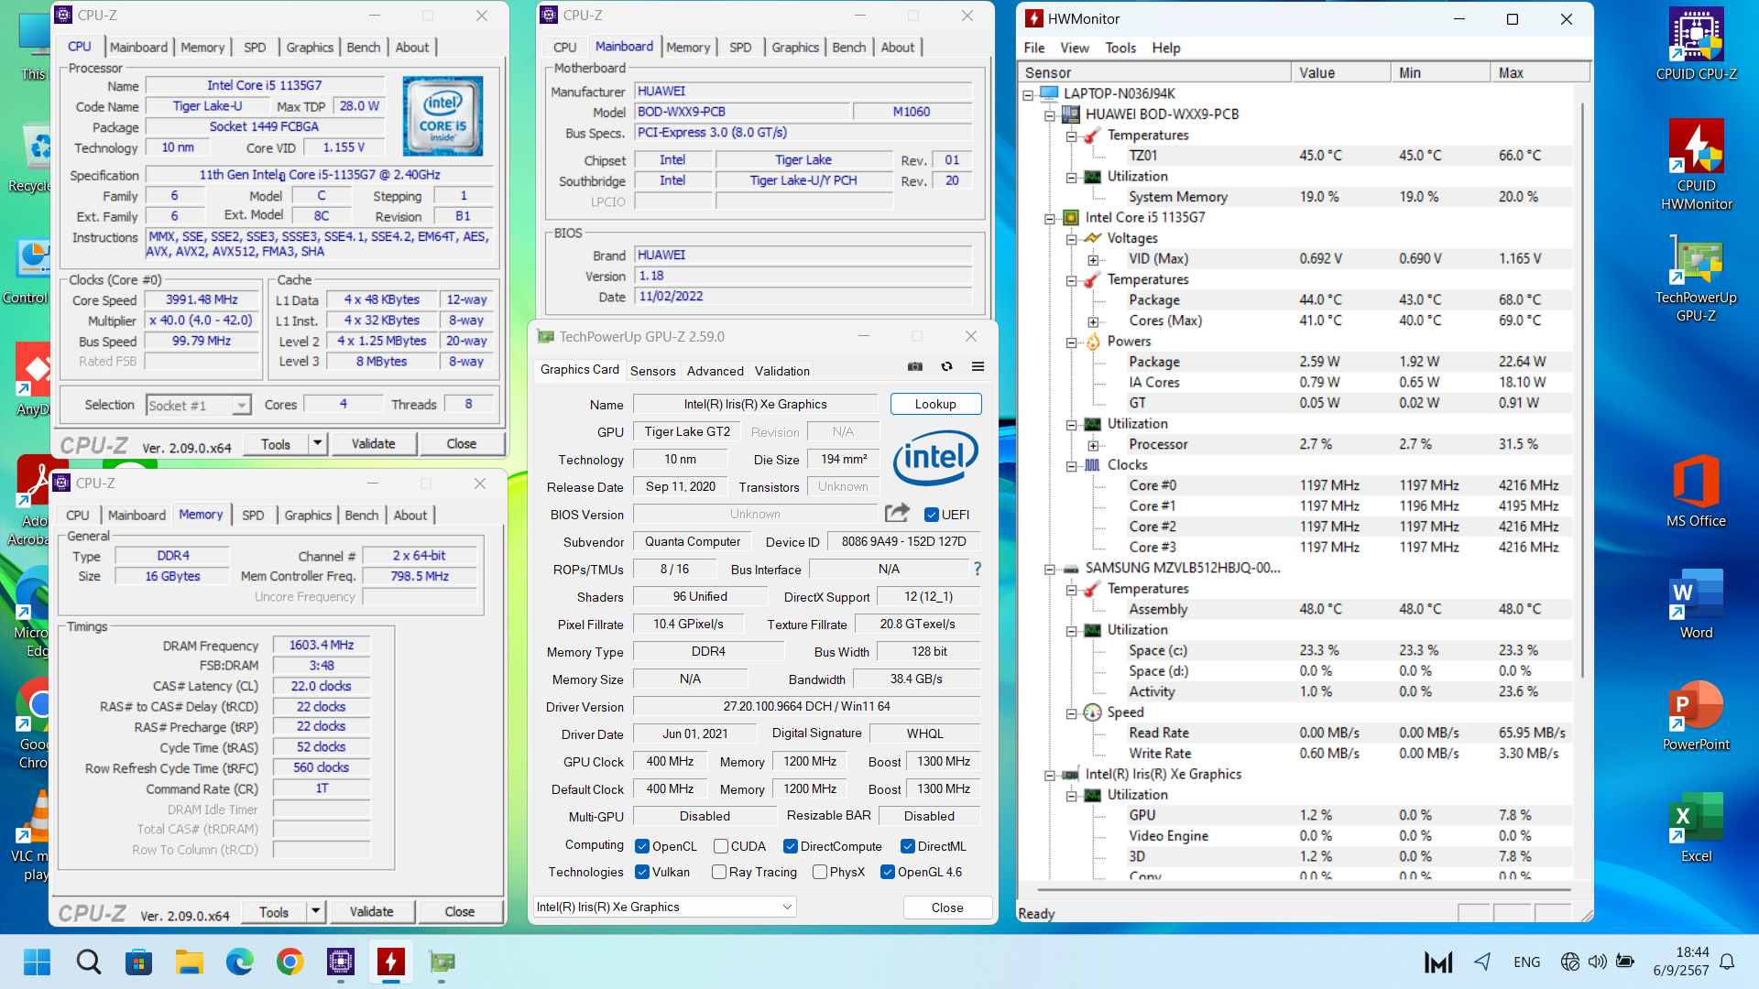Click HWMonitor horizontal scrollbar
This screenshot has height=989, width=1759.
[1304, 888]
